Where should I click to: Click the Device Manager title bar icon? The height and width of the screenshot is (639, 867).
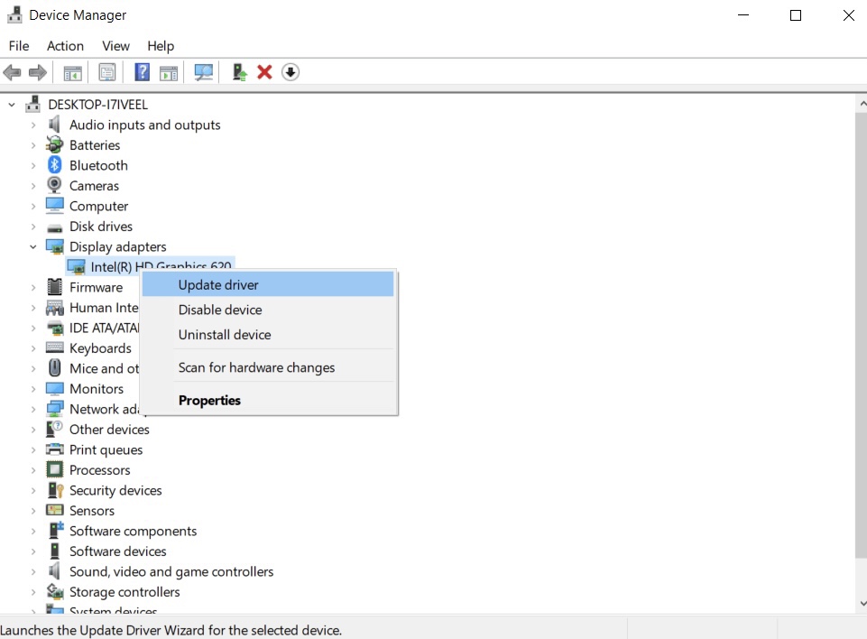(14, 15)
